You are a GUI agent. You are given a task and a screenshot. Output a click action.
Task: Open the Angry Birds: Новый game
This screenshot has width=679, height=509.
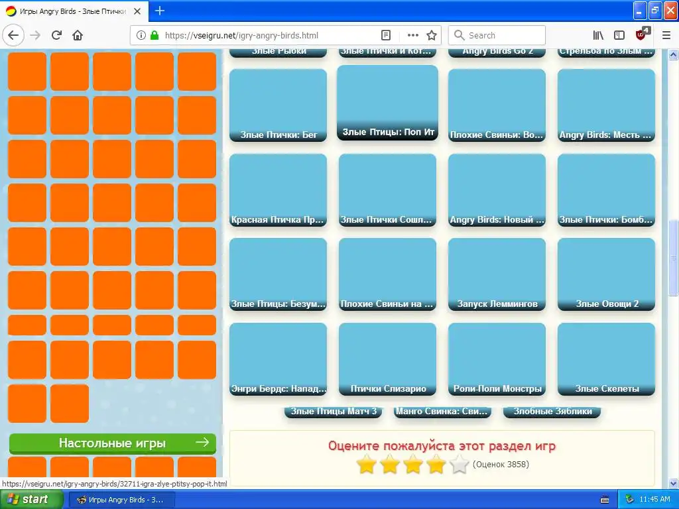(497, 190)
